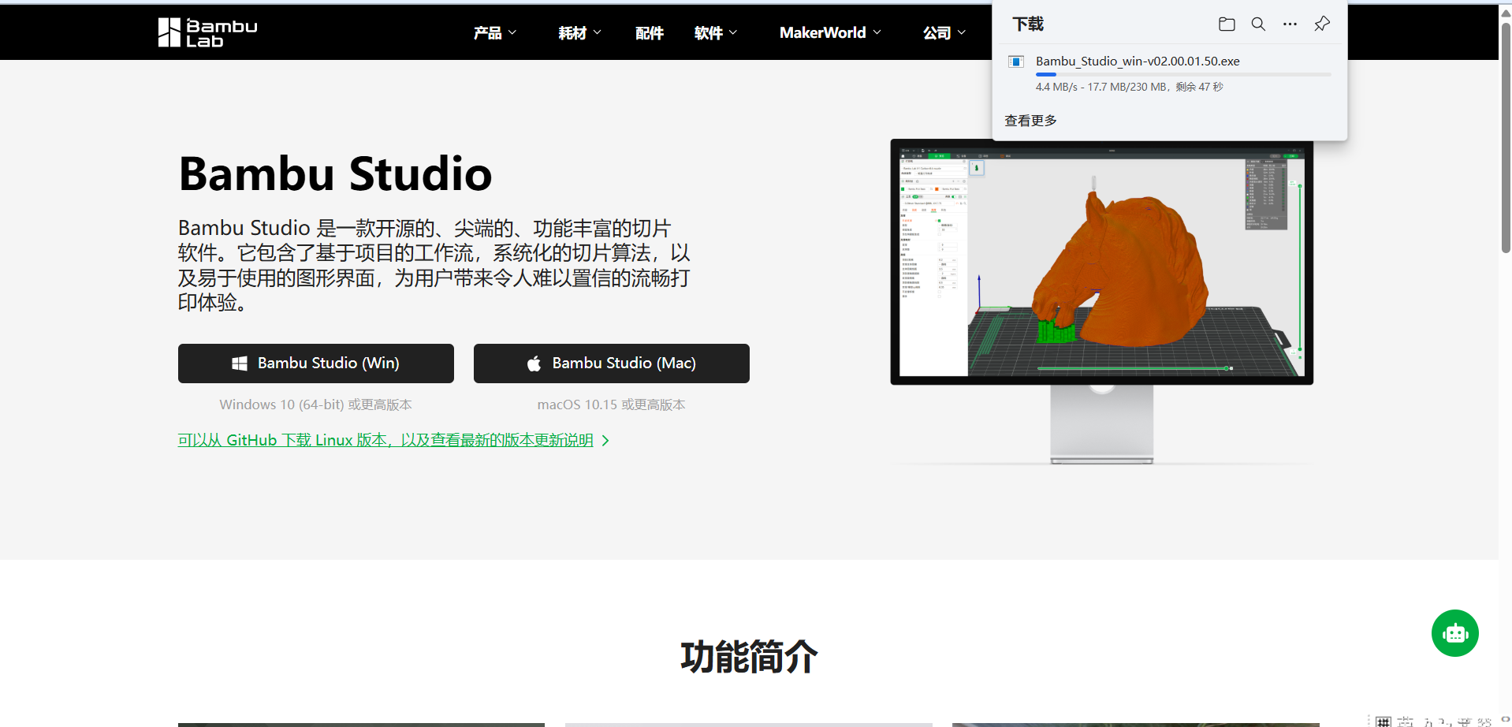Click Bambu_Studio_win-v02.00.01.50.exe file name
1512x727 pixels.
(1138, 62)
